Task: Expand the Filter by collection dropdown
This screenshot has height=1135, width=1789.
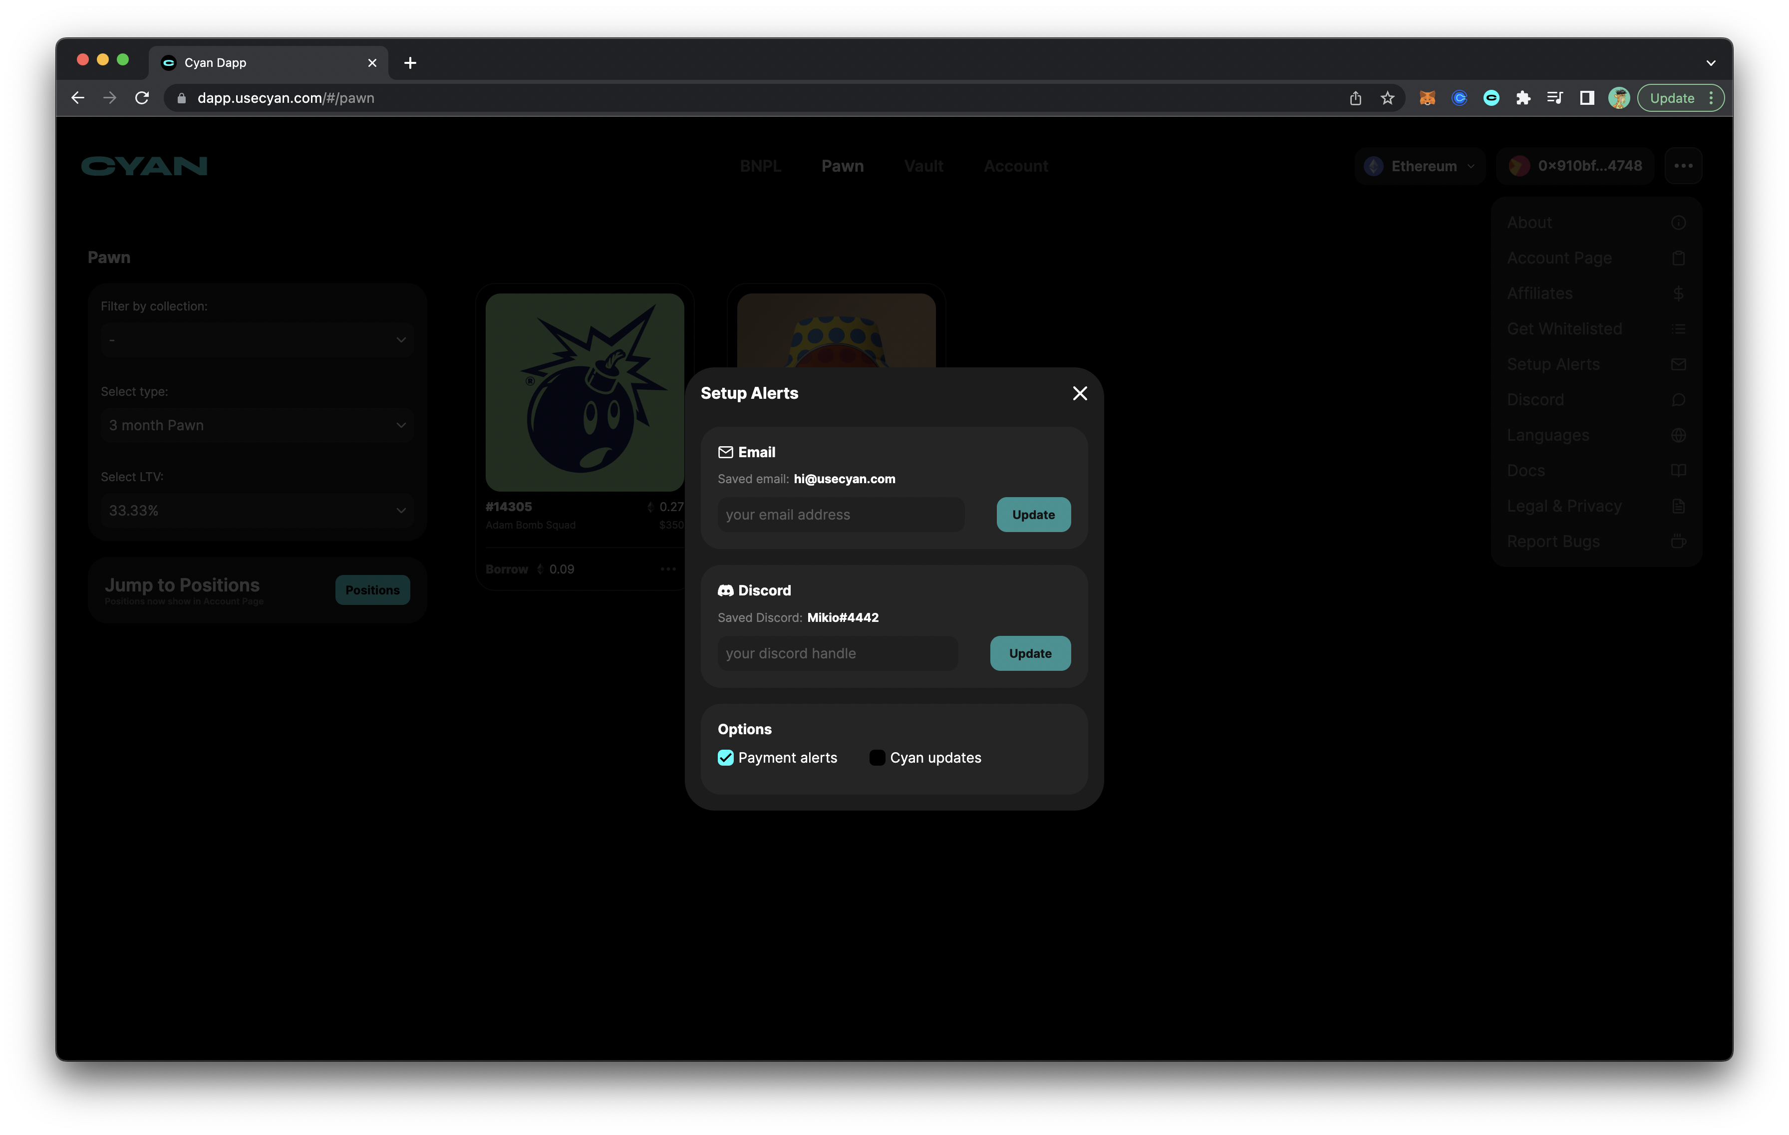Action: [x=257, y=340]
